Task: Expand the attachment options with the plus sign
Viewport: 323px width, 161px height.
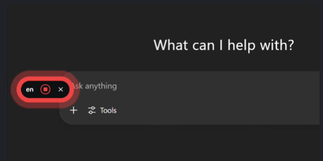Action: (x=74, y=110)
